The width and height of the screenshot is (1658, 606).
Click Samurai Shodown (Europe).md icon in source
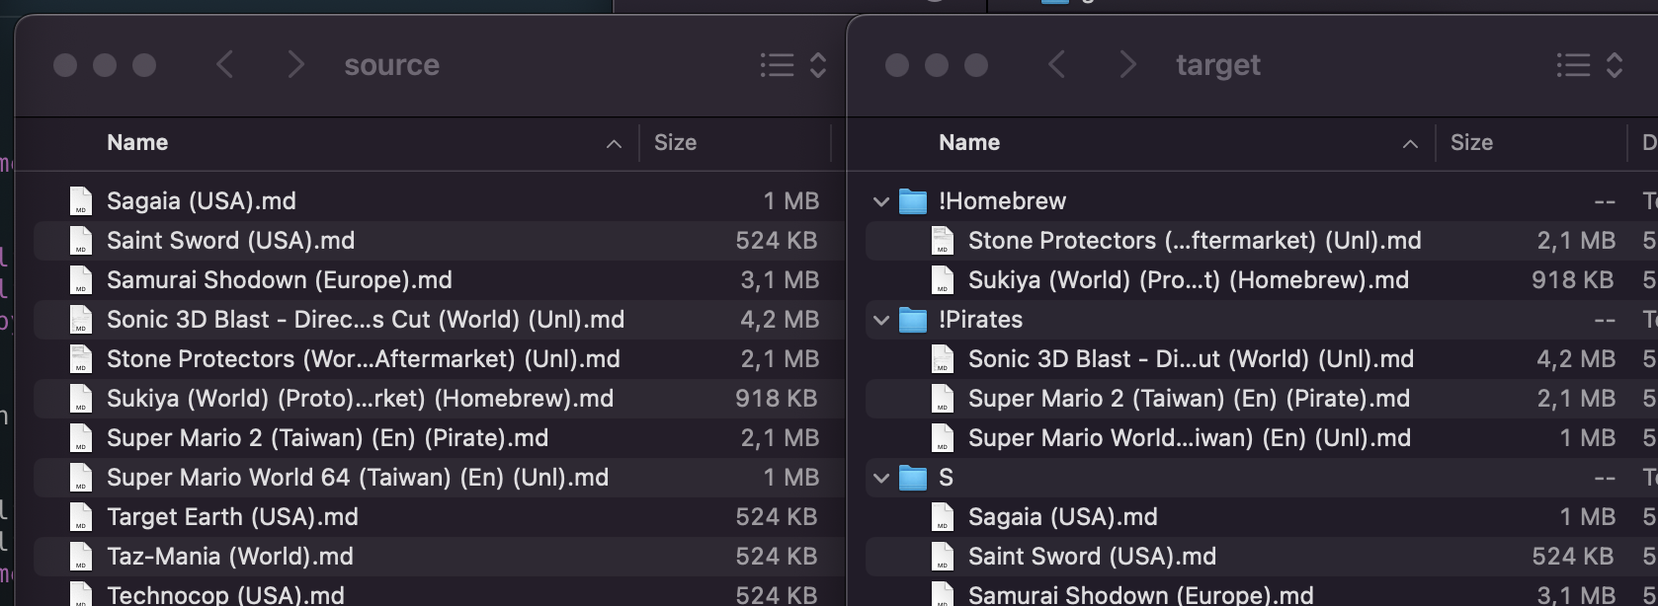pyautogui.click(x=81, y=280)
